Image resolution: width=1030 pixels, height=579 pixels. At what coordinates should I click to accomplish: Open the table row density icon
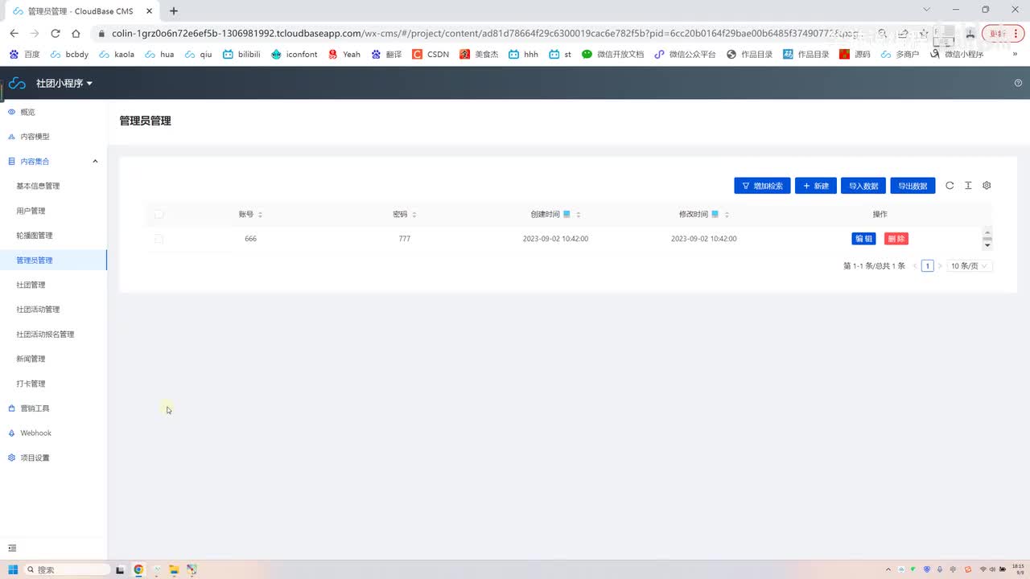(x=968, y=185)
